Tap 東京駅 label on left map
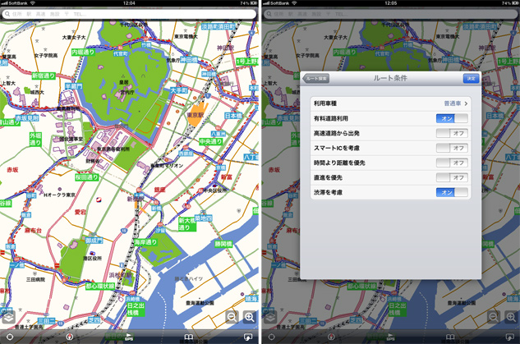This screenshot has width=520, height=344. pos(195,115)
